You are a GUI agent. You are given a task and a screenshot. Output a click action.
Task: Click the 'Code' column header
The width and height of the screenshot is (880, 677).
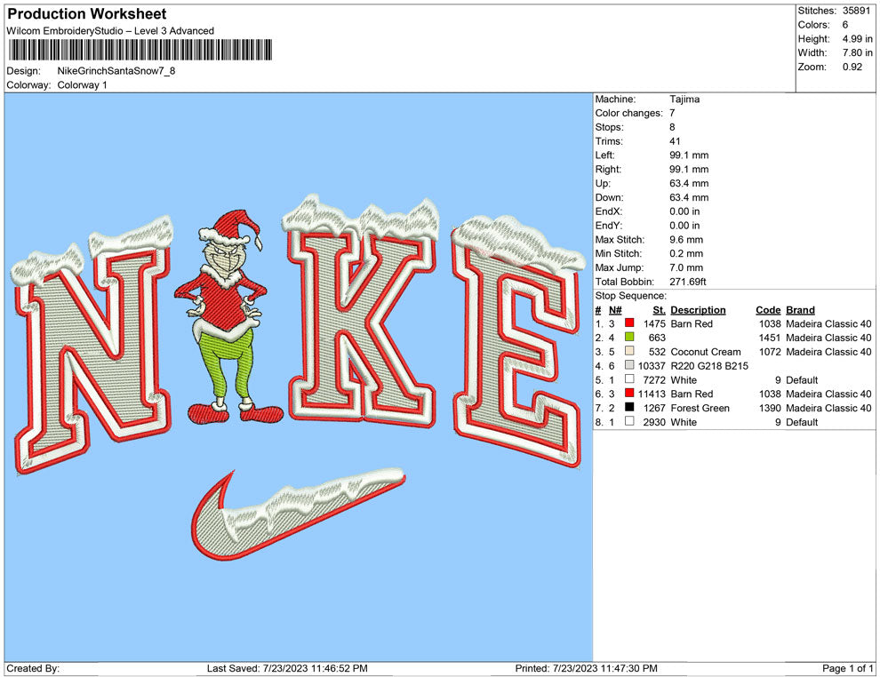768,309
